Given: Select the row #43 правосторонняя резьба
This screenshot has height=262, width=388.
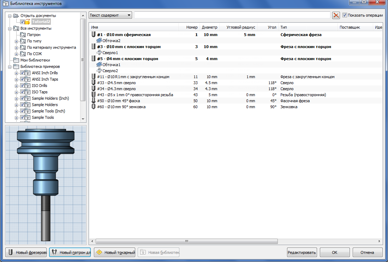Looking at the screenshot, I should pos(235,95).
